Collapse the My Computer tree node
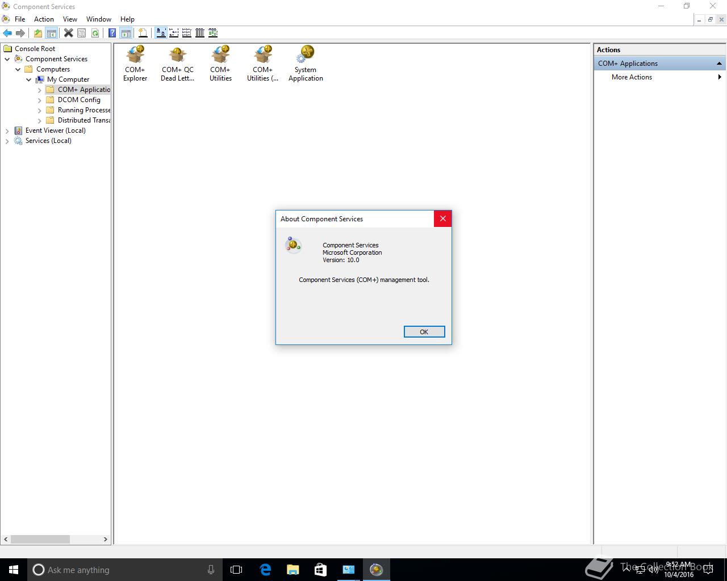Image resolution: width=727 pixels, height=581 pixels. (x=29, y=79)
